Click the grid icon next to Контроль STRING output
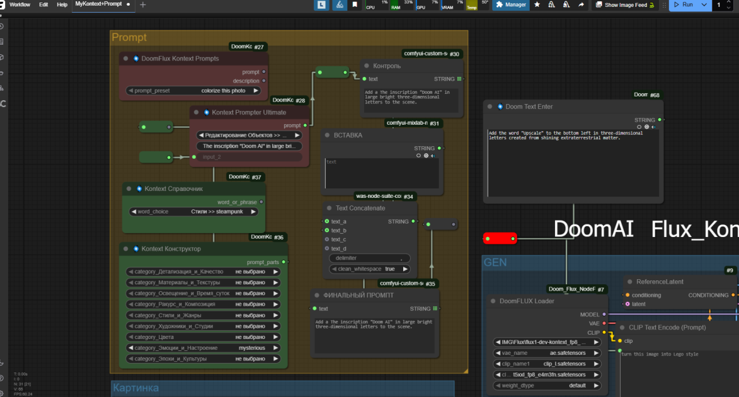The image size is (739, 397). click(x=459, y=79)
